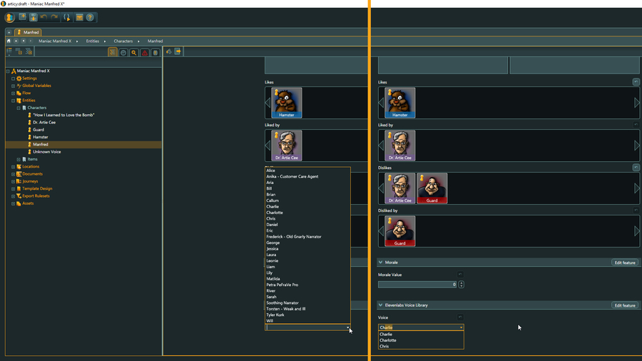642x361 pixels.
Task: Open the search magnifier tab in navigator
Action: (133, 53)
